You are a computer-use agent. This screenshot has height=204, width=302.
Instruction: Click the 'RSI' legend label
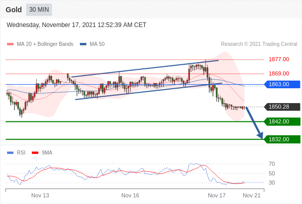click(x=21, y=153)
